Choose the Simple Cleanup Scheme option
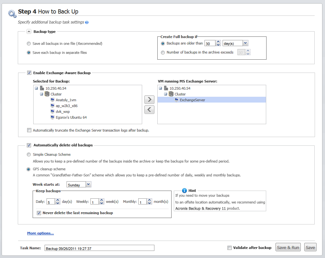325x258 pixels. pos(29,154)
